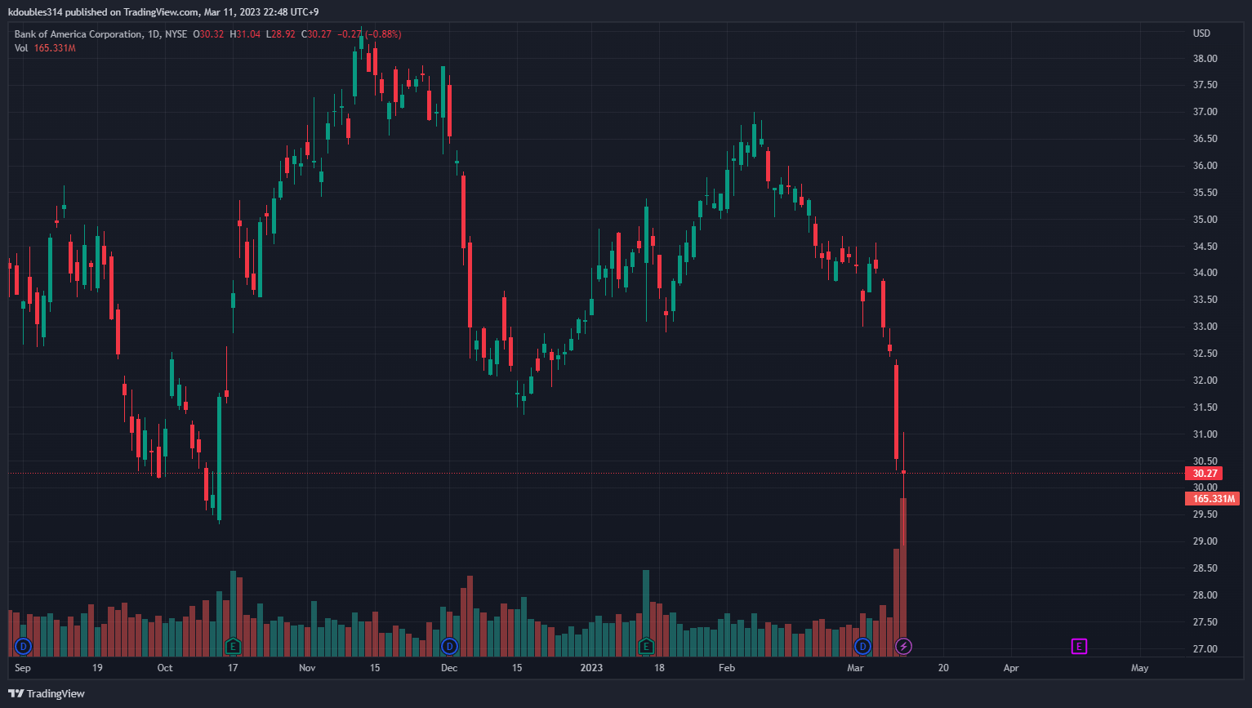This screenshot has width=1252, height=708.
Task: Click the September dividend D marker
Action: pos(24,647)
